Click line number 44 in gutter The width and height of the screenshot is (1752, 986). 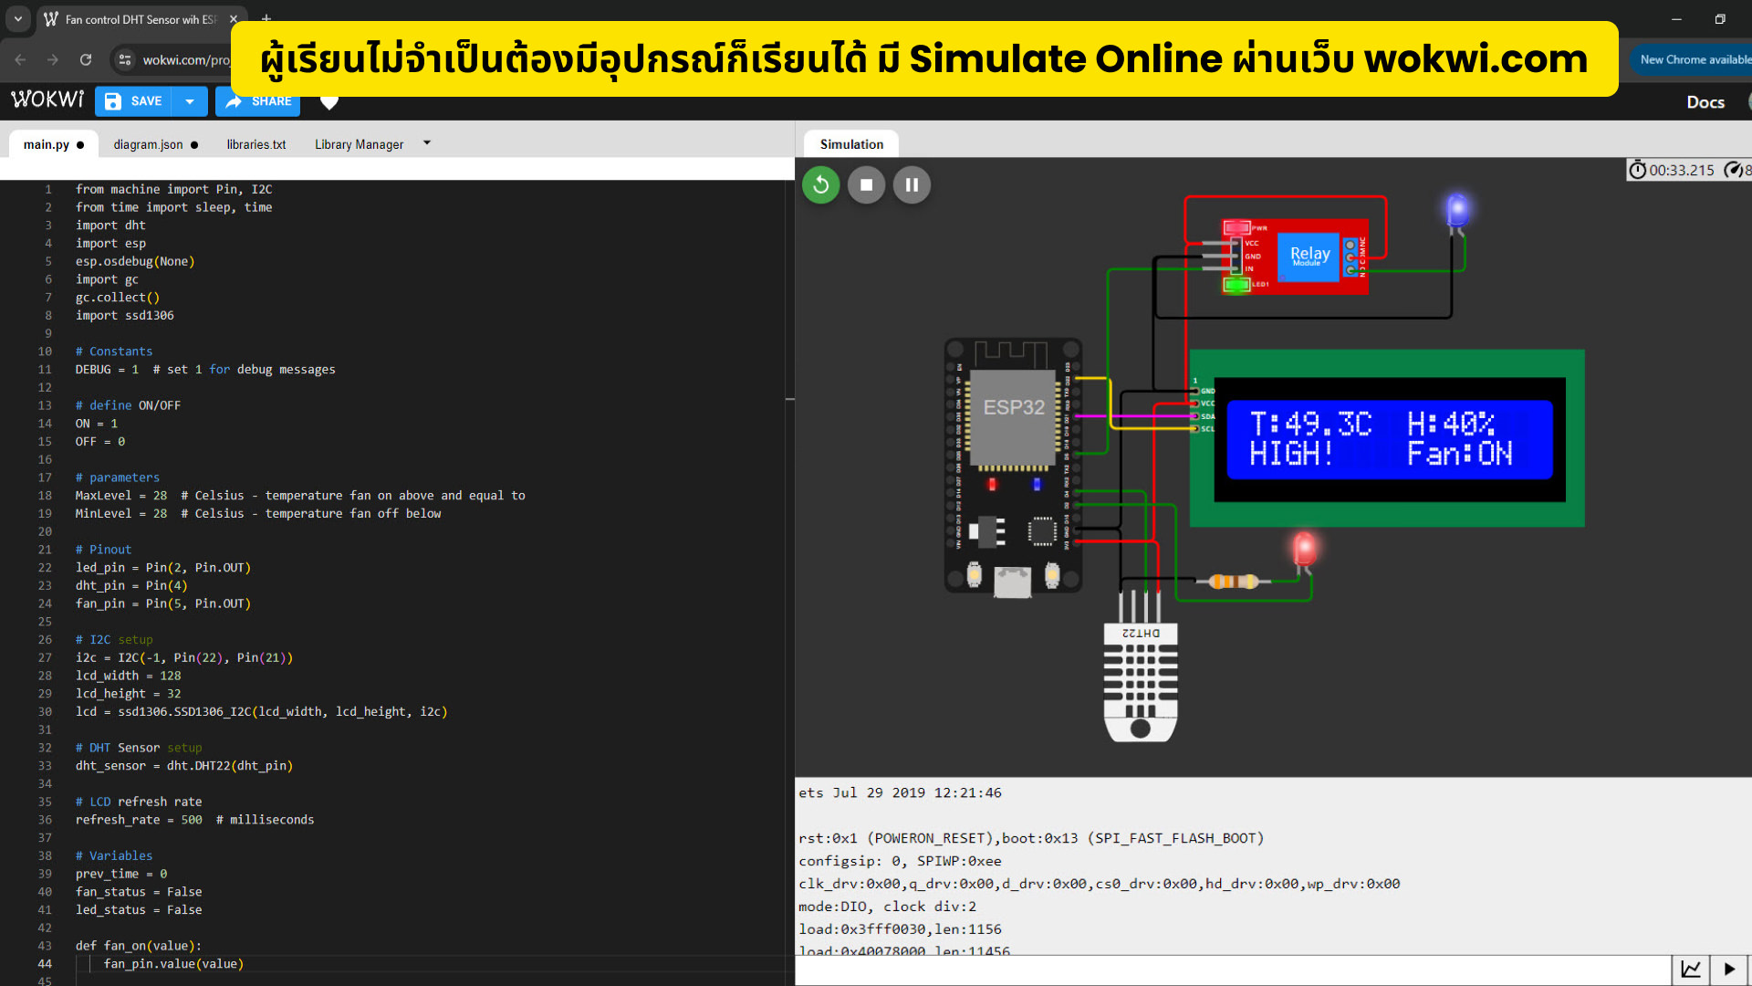point(45,964)
